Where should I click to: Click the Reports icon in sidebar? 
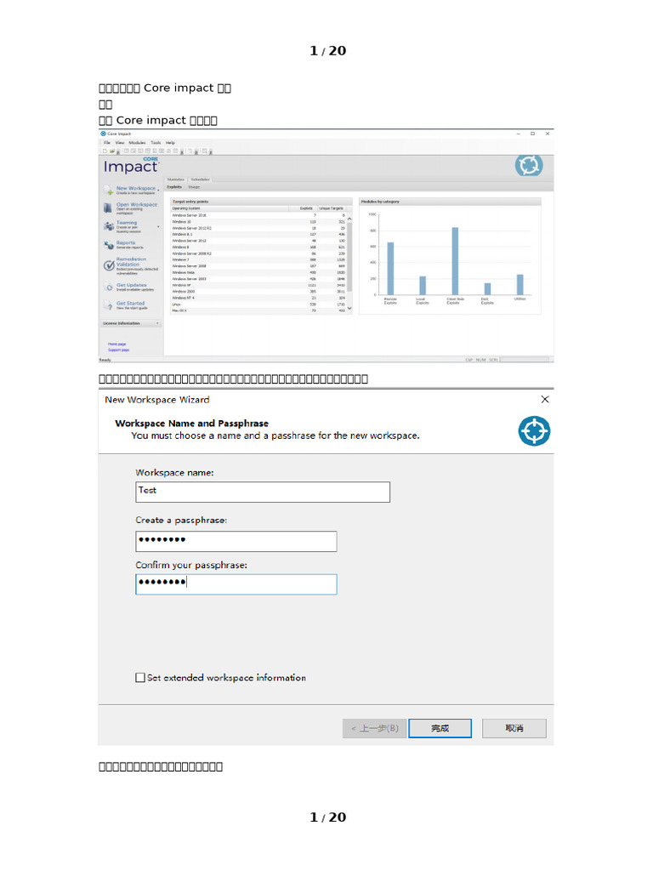point(108,245)
